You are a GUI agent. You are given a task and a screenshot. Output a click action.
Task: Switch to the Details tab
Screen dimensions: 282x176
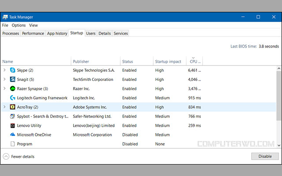coord(104,33)
